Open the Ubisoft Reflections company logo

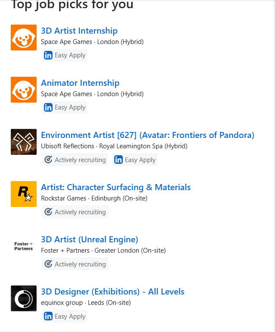[24, 142]
